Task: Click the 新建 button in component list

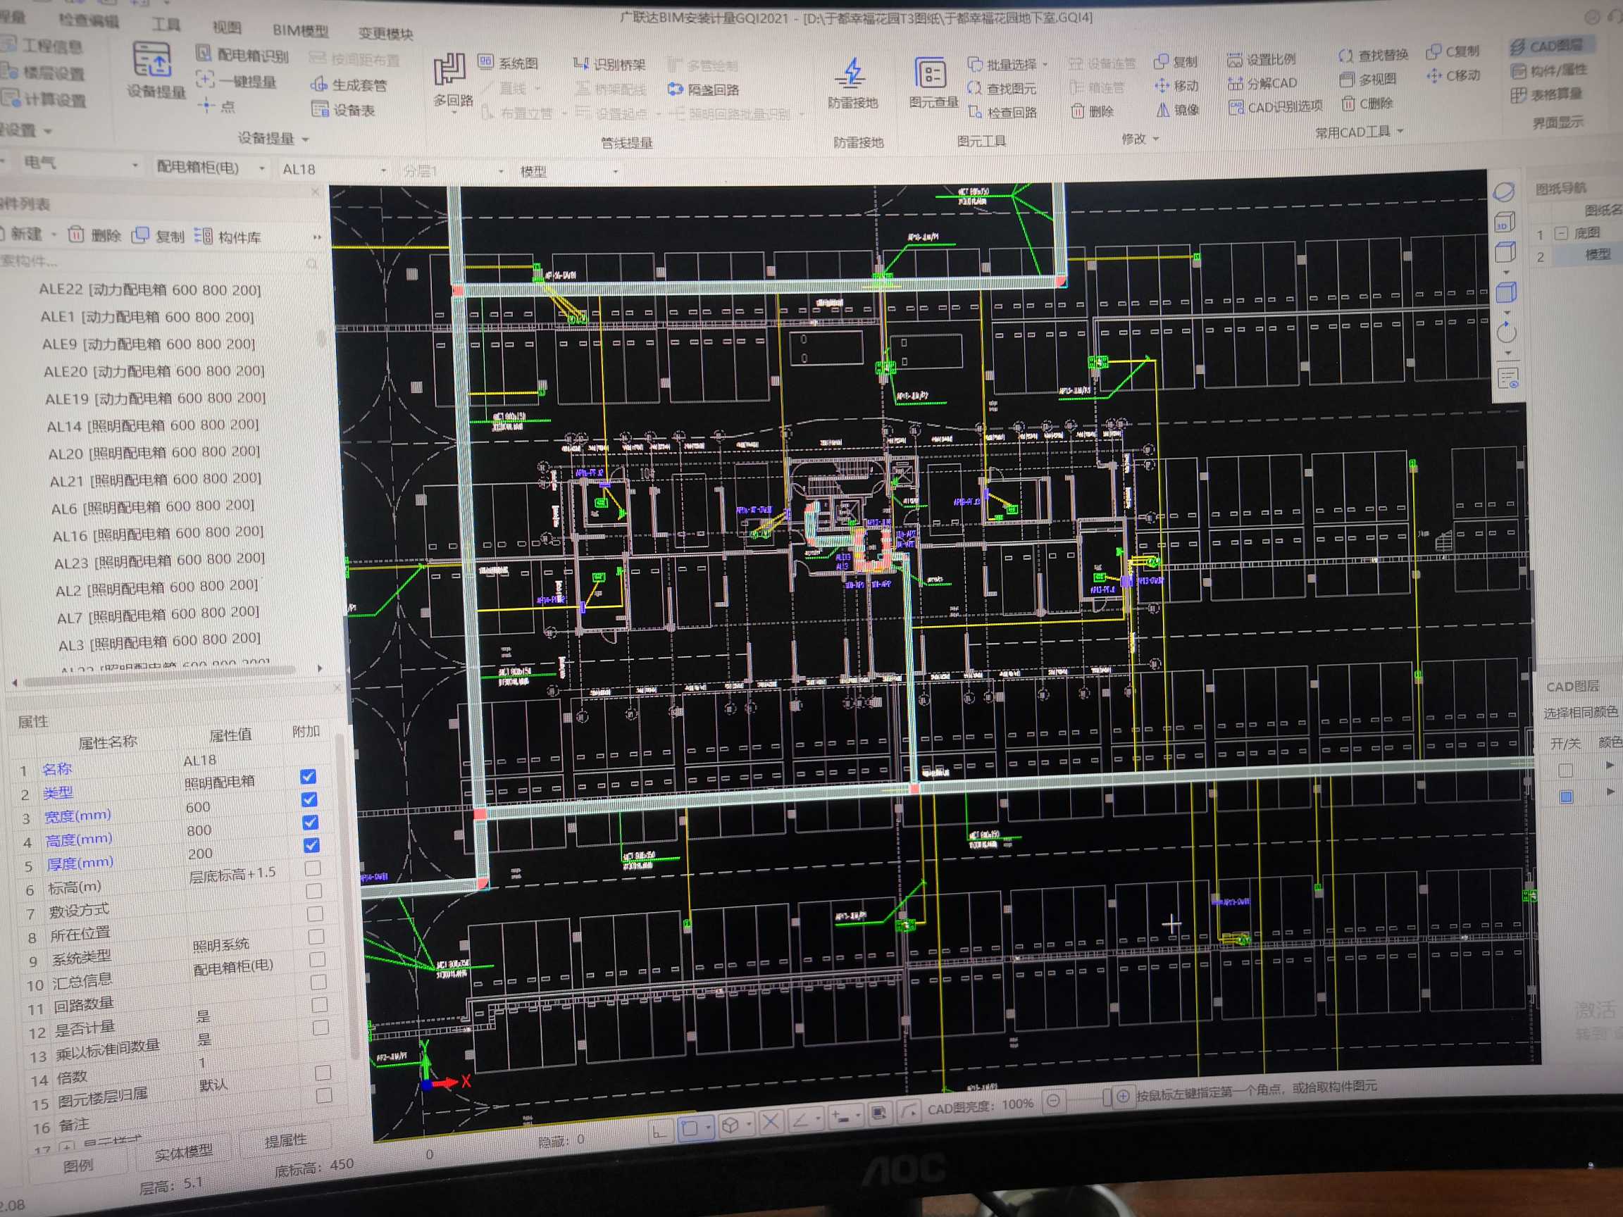Action: (x=25, y=233)
